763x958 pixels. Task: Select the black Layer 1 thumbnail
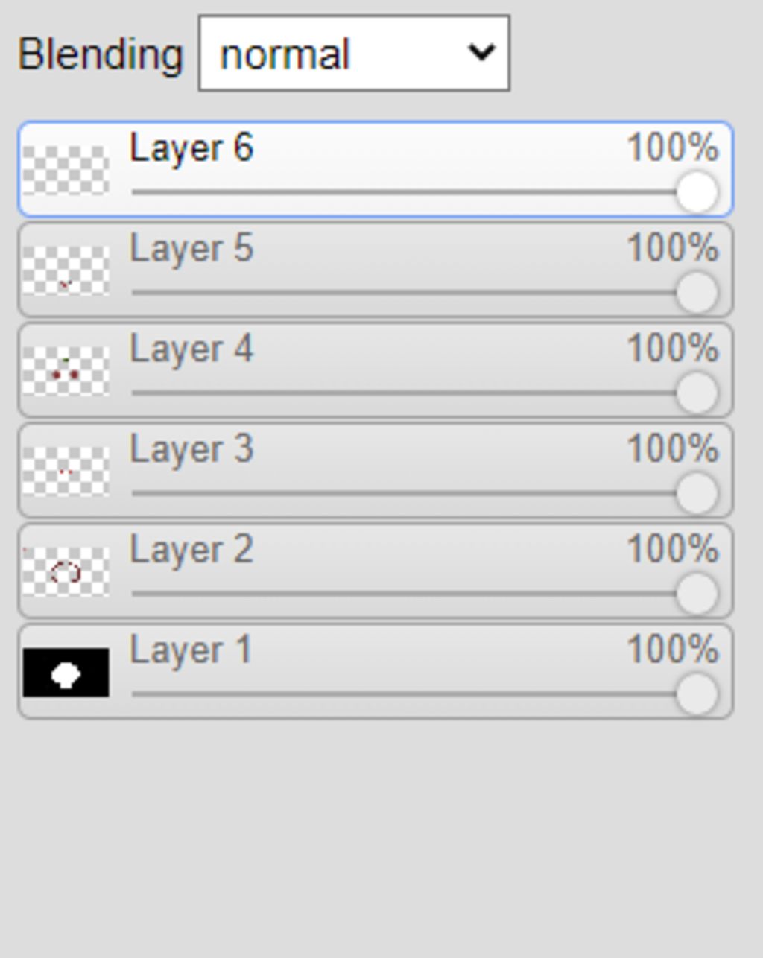pyautogui.click(x=66, y=673)
